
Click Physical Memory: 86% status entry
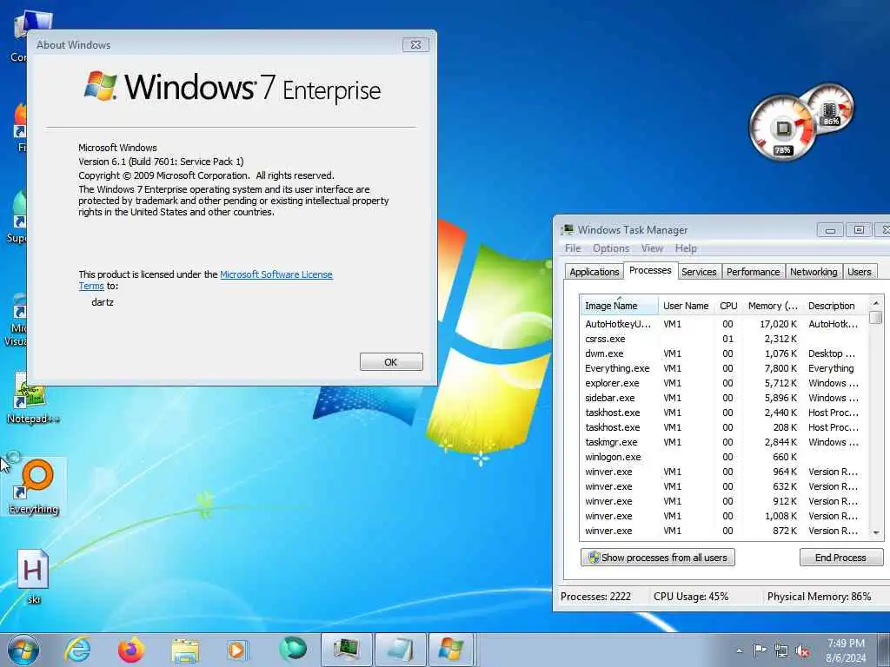coord(819,597)
